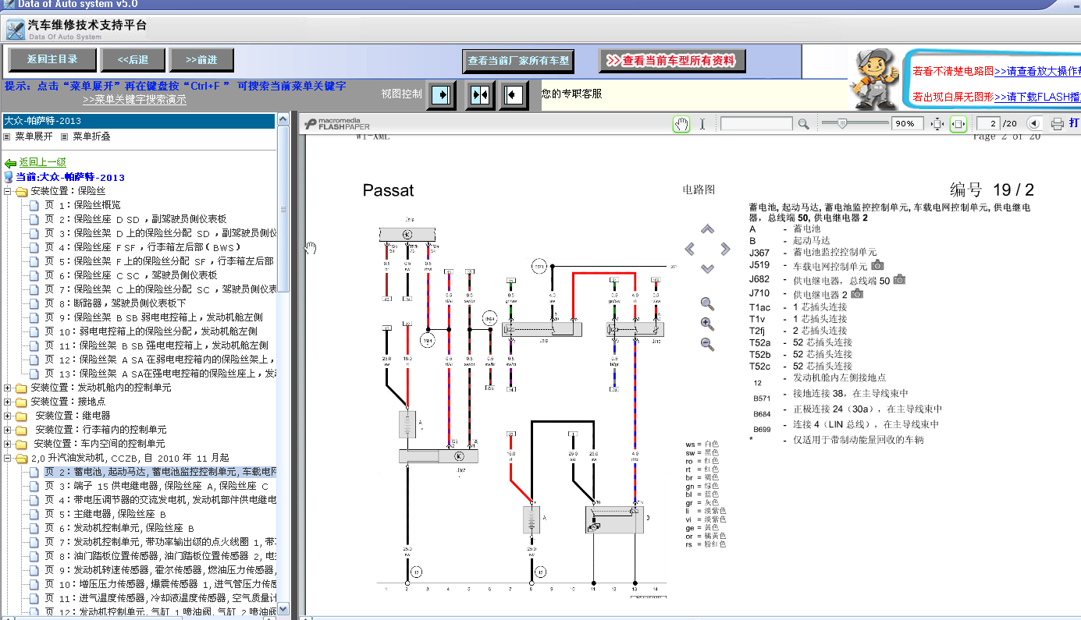
Task: Click the >>前进 forward button
Action: 201,59
